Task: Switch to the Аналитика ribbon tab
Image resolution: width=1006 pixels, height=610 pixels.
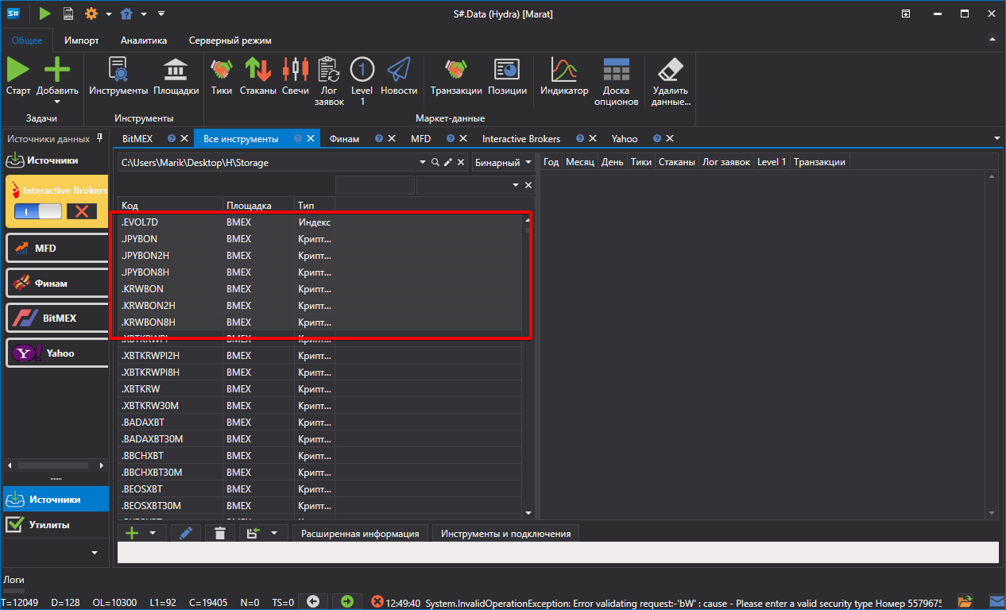Action: pyautogui.click(x=144, y=41)
